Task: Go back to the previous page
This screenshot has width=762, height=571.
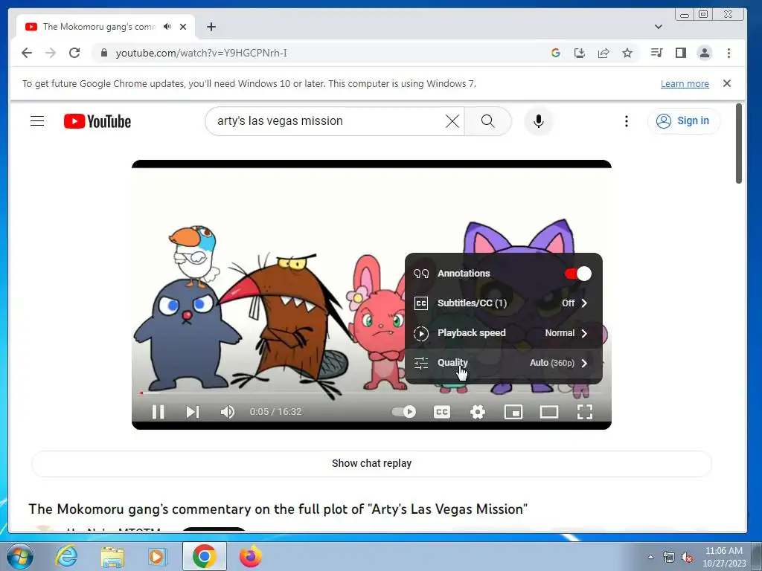Action: click(x=27, y=53)
